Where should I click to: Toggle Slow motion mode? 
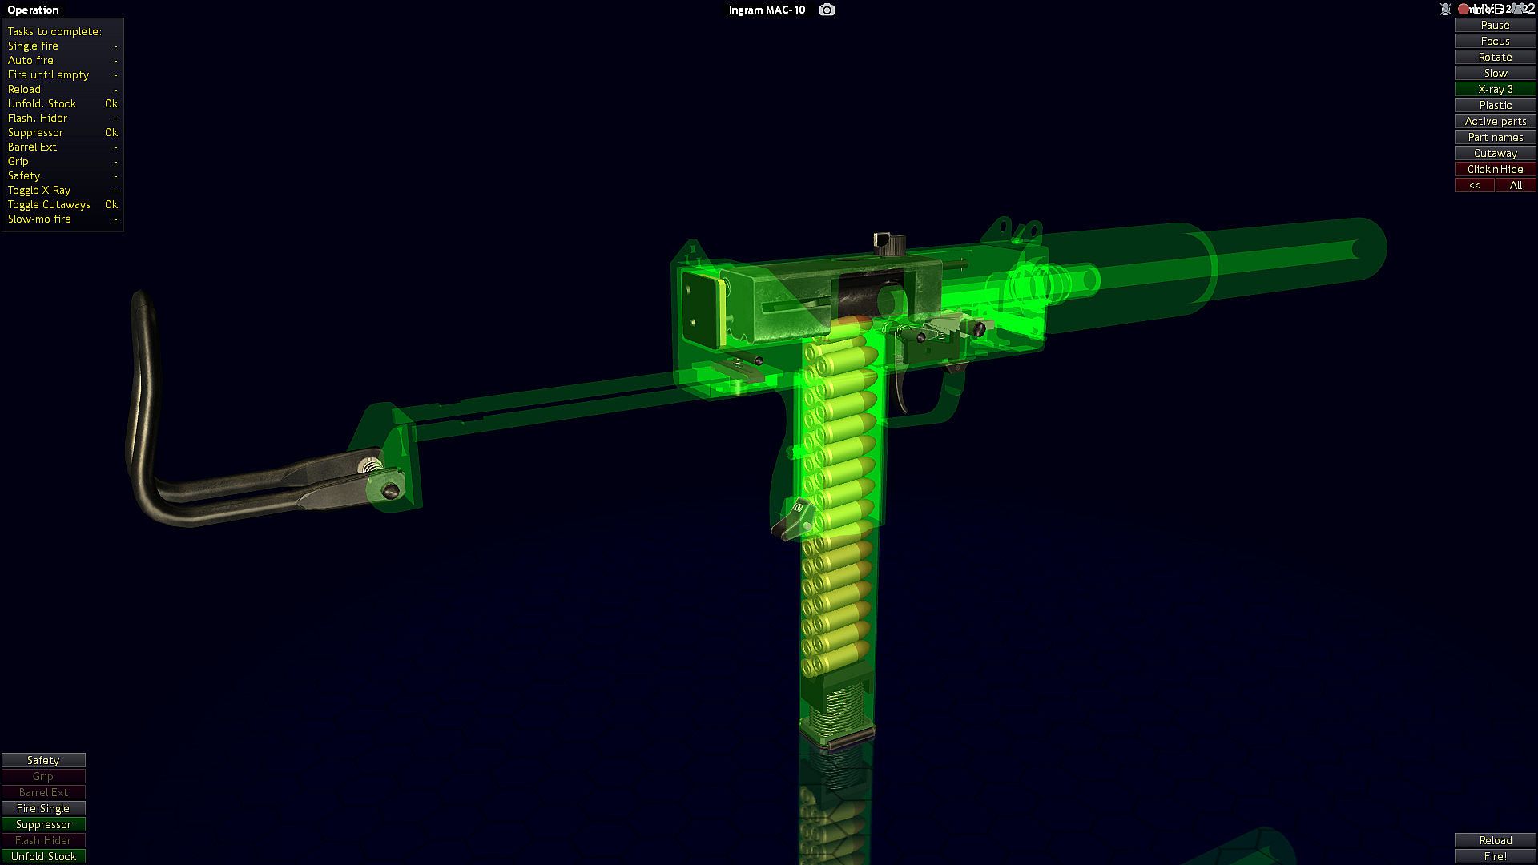[x=1495, y=73]
